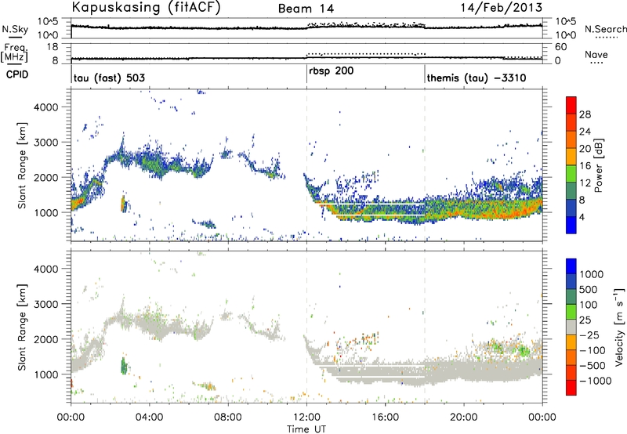Image resolution: width=627 pixels, height=434 pixels.
Task: Click the "4" power colorbar value
Action: tap(582, 217)
